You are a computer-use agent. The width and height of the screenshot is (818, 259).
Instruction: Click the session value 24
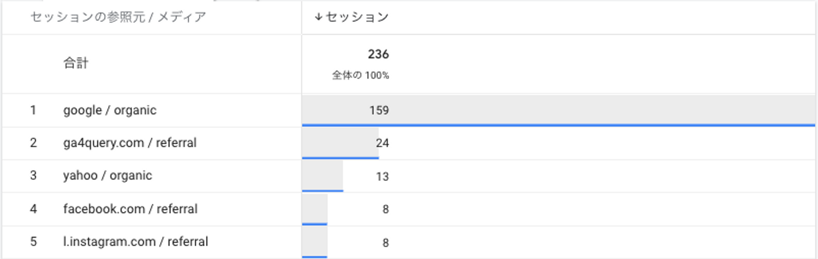[x=382, y=143]
